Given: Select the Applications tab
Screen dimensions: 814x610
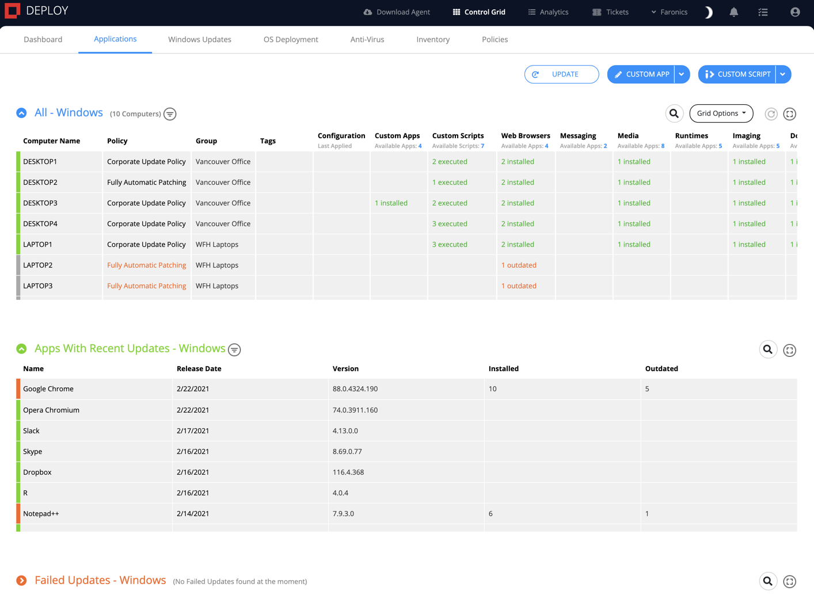Looking at the screenshot, I should coord(115,39).
